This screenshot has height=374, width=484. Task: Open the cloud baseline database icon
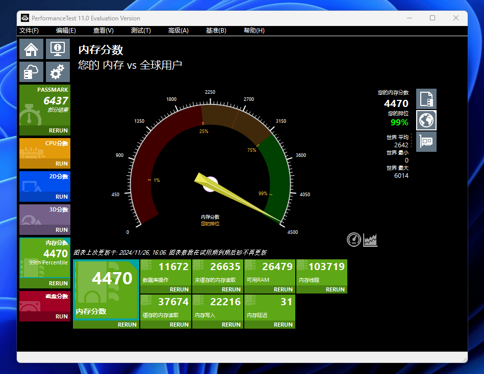click(x=32, y=71)
